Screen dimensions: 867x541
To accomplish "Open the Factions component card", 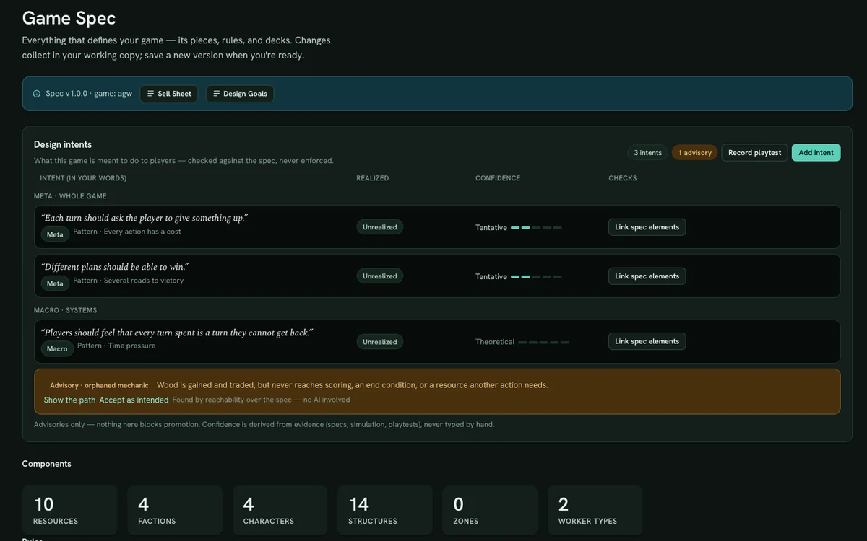I will 175,510.
